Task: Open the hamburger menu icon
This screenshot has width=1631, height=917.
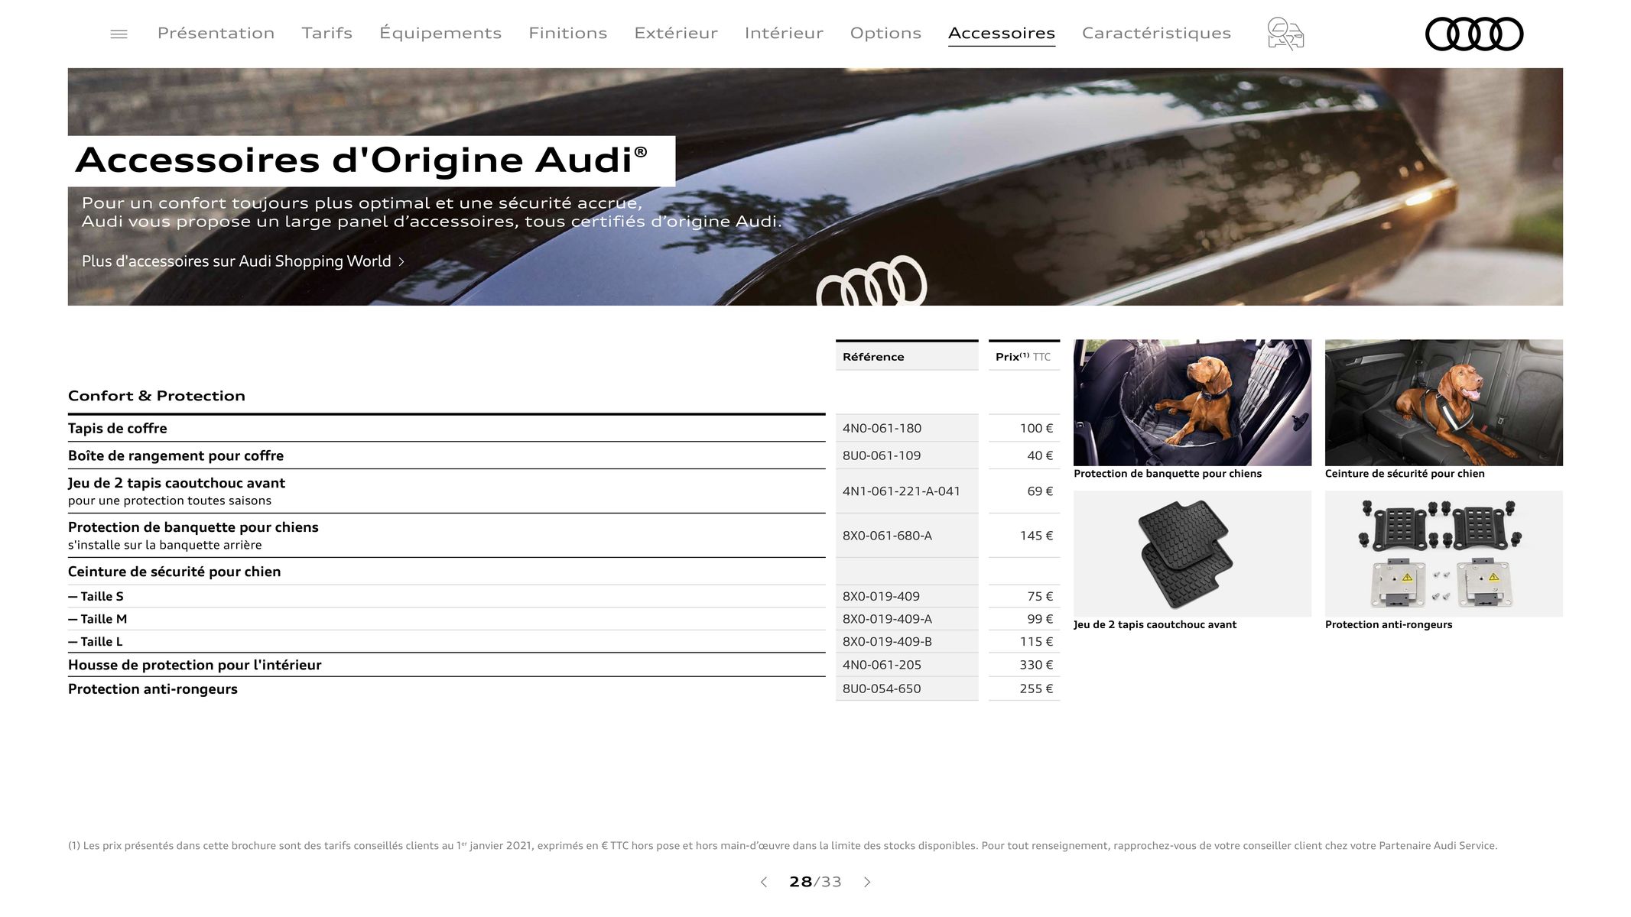Action: [x=119, y=34]
